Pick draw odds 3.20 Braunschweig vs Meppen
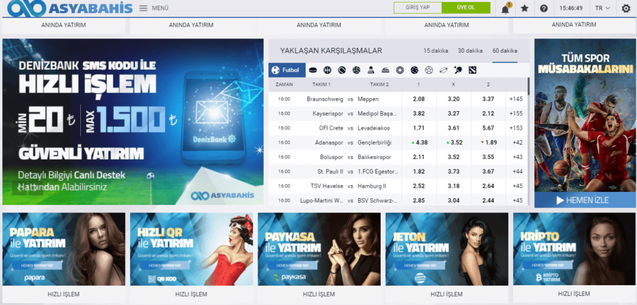The width and height of the screenshot is (637, 305). pos(453,99)
